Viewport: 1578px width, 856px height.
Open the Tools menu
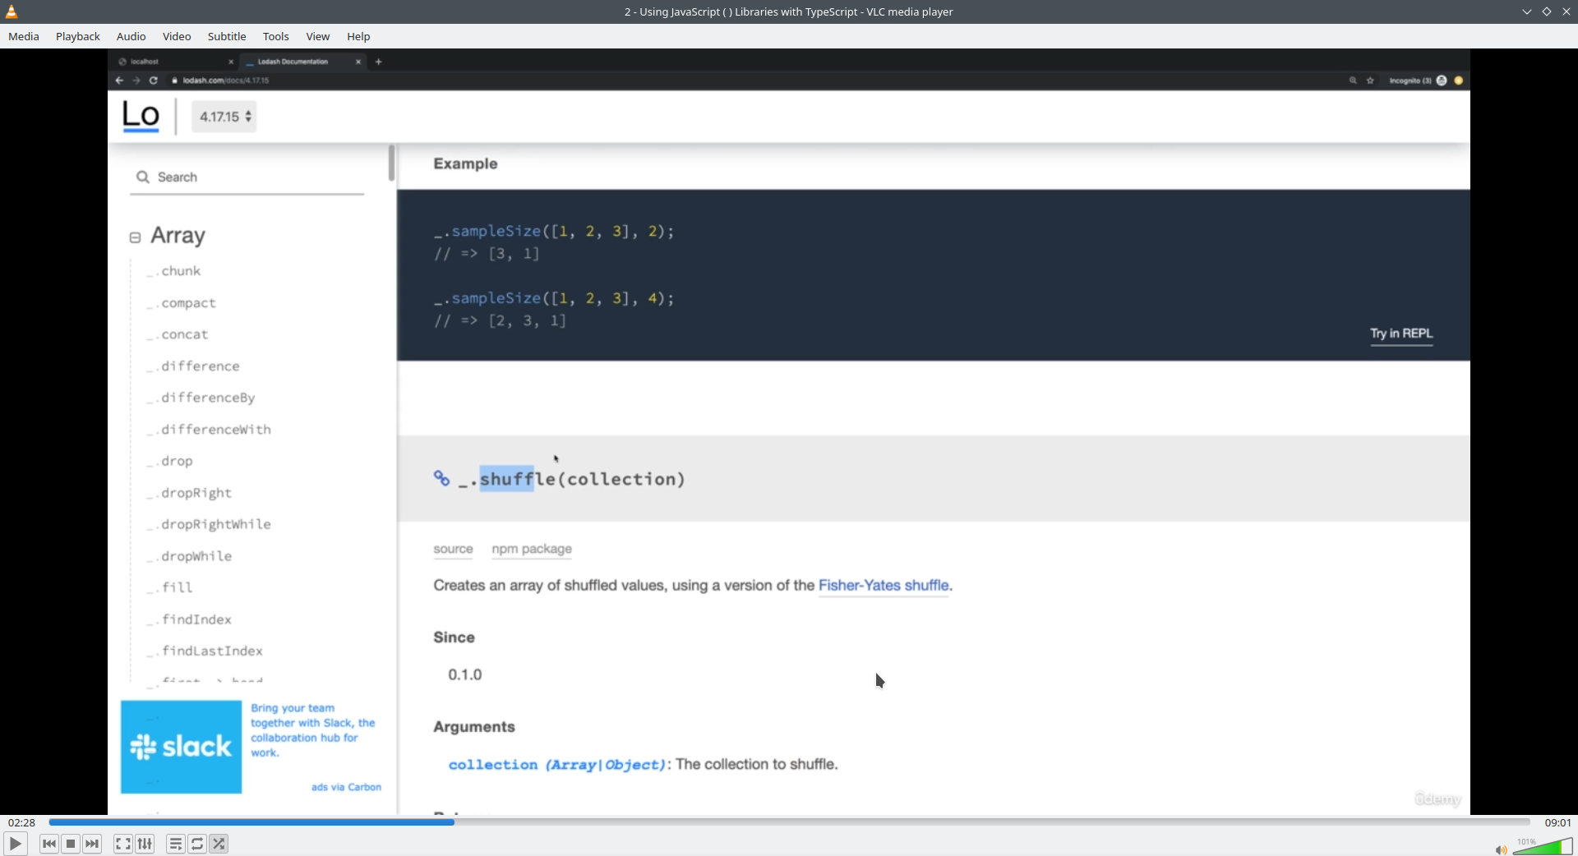pyautogui.click(x=276, y=36)
